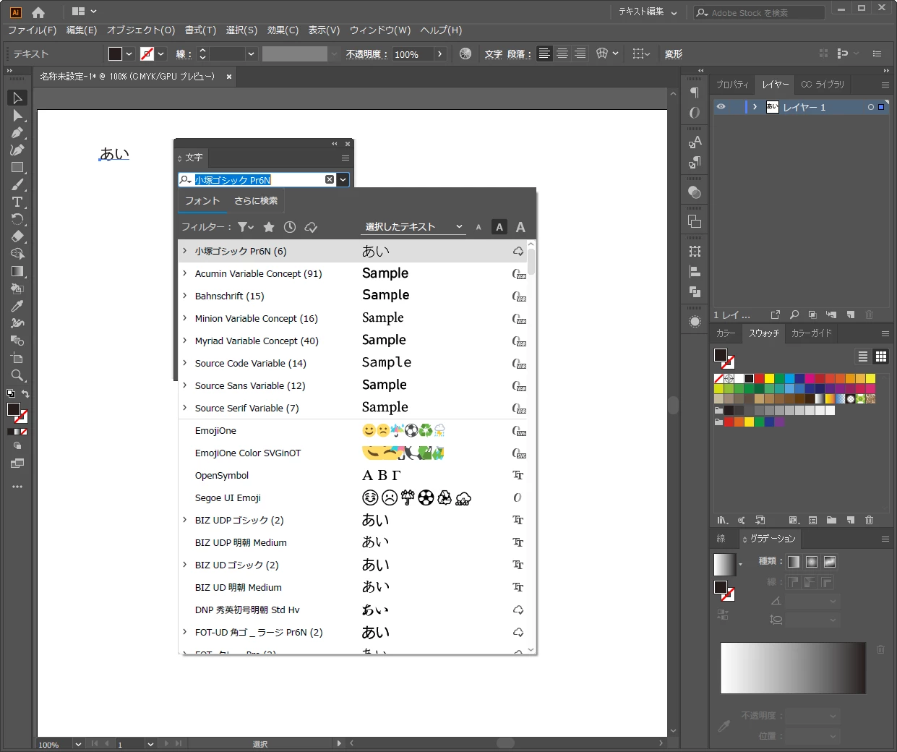This screenshot has width=897, height=752.
Task: Expand レイヤー 1 sublayers
Action: point(755,107)
